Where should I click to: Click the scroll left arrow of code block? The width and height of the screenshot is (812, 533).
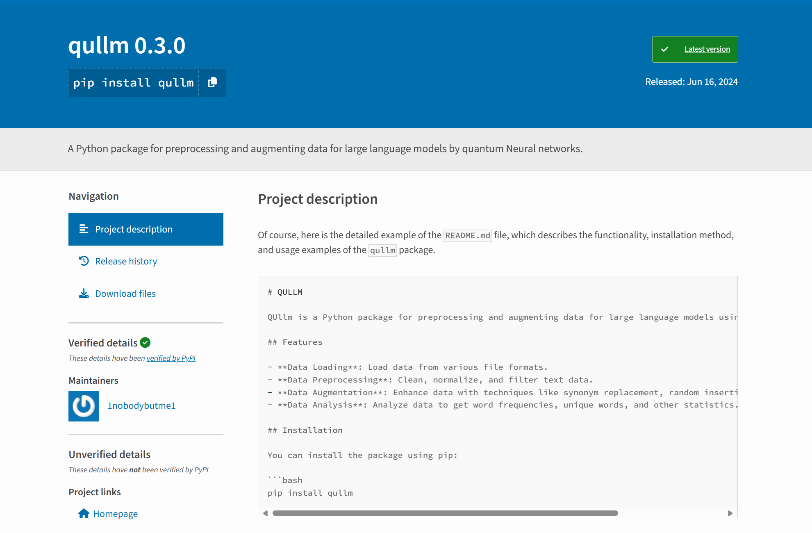pyautogui.click(x=265, y=513)
